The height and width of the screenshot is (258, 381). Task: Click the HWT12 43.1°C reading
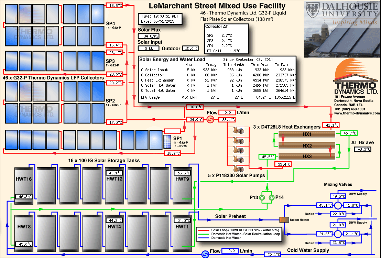pyautogui.click(x=115, y=173)
